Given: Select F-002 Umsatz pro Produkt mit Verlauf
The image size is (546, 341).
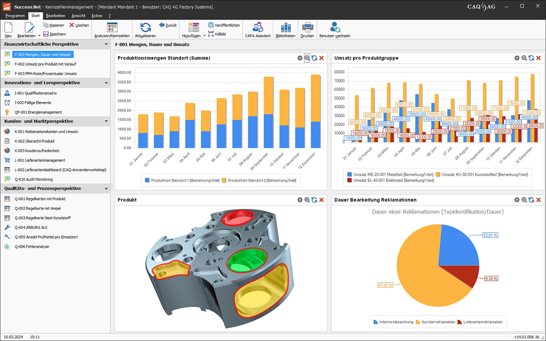Looking at the screenshot, I should pos(45,64).
